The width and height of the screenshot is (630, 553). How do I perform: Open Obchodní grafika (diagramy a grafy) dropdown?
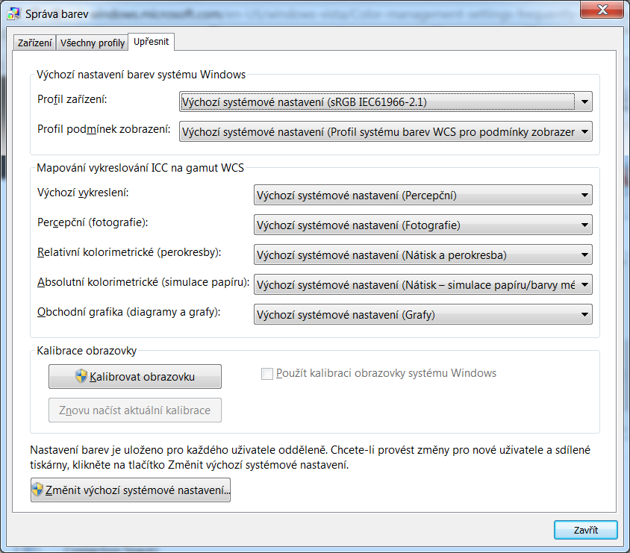(x=584, y=315)
